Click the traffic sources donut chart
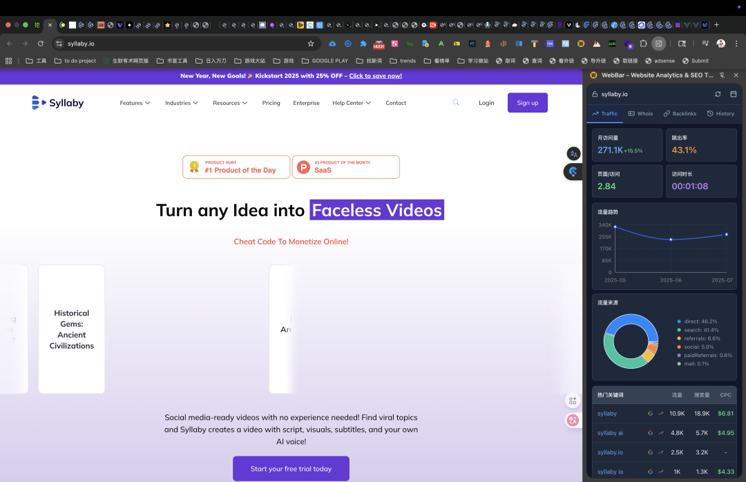 click(x=631, y=341)
